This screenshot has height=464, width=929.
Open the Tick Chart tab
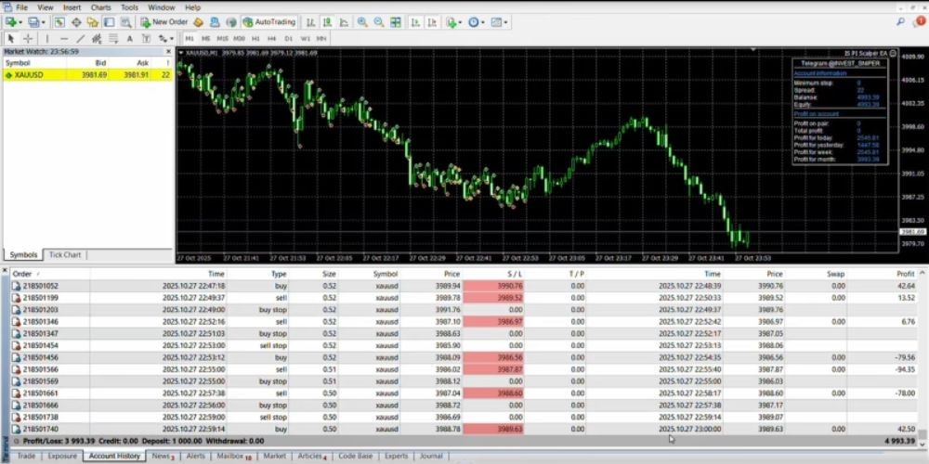pos(65,254)
